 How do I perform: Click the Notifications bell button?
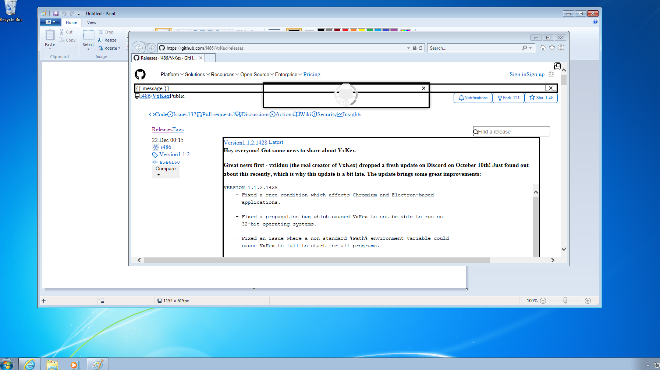click(473, 98)
